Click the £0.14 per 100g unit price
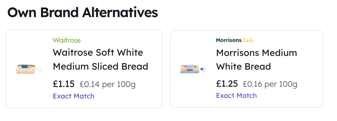Image resolution: width=337 pixels, height=121 pixels. 108,84
